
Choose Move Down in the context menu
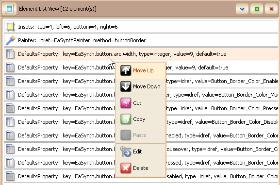tap(141, 86)
